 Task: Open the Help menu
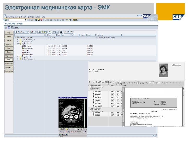coord(44,17)
